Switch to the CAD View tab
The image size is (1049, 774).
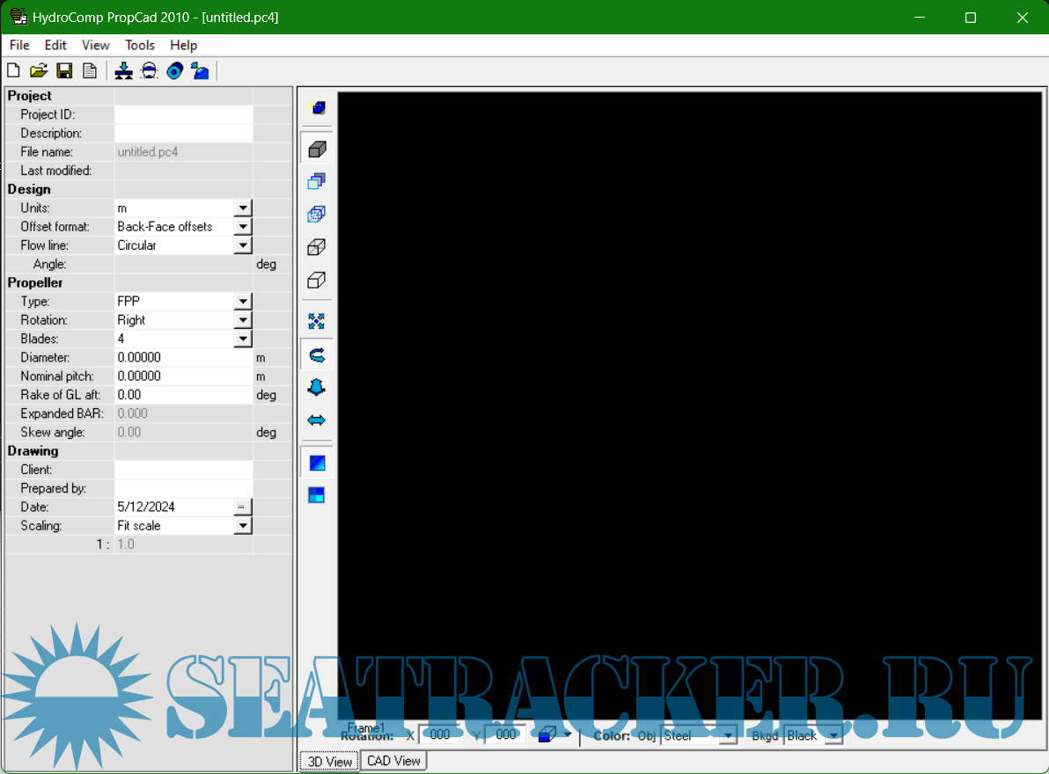(393, 761)
